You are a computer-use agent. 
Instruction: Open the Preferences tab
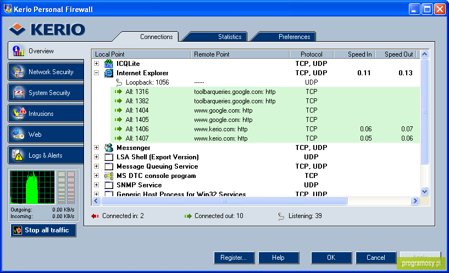pos(294,37)
